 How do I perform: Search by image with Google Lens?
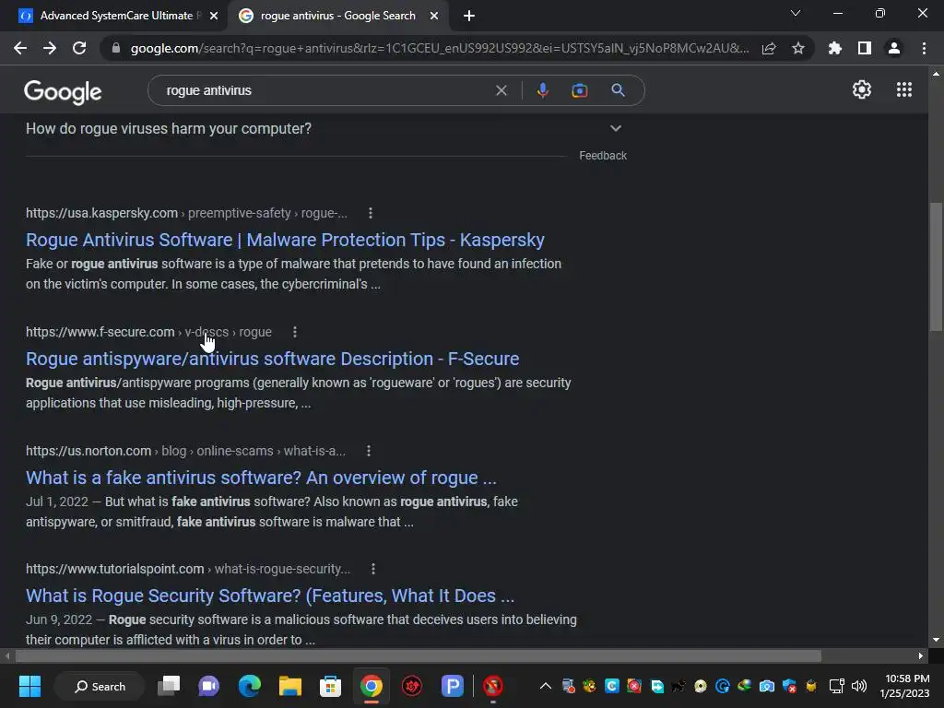pos(579,90)
